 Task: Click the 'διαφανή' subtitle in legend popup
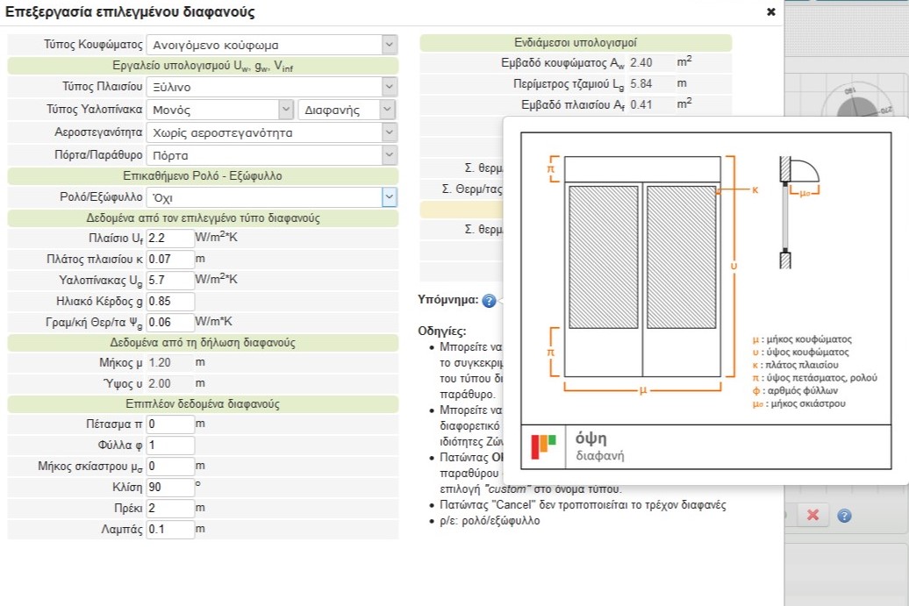(x=600, y=456)
